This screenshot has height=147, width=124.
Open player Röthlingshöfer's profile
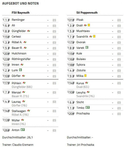tap(21, 59)
